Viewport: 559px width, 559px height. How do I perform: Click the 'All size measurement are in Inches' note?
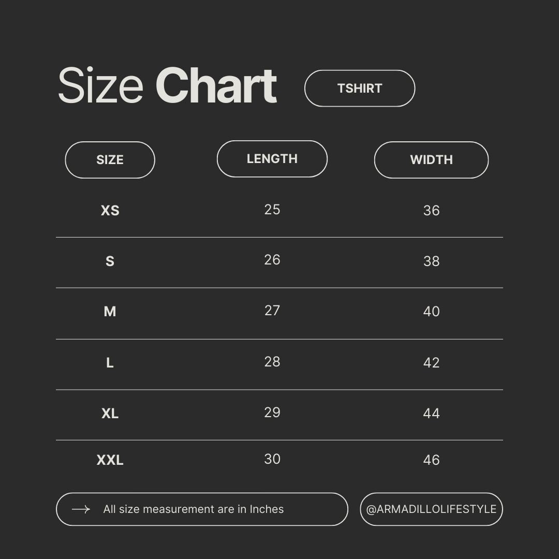tap(193, 509)
